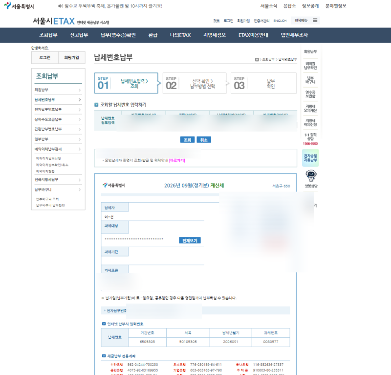Click the 회원가입 button in the left panel

click(x=71, y=57)
